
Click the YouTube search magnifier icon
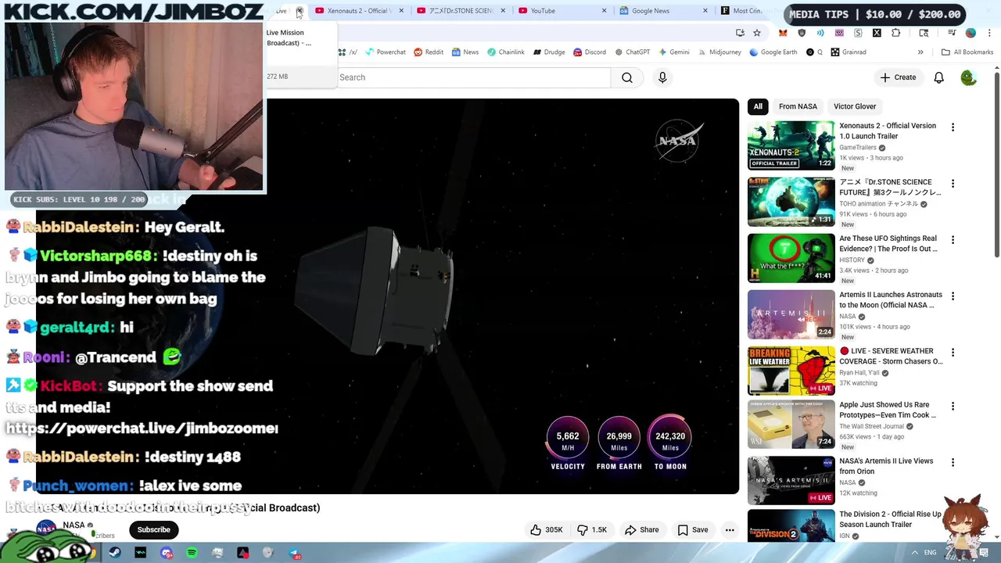tap(626, 77)
